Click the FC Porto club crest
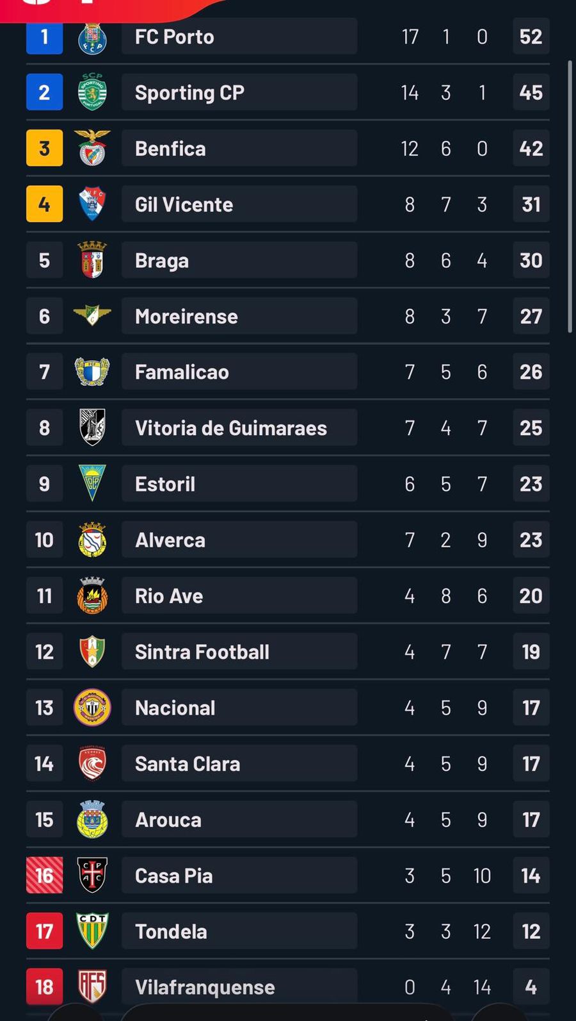The image size is (576, 1021). pyautogui.click(x=92, y=37)
